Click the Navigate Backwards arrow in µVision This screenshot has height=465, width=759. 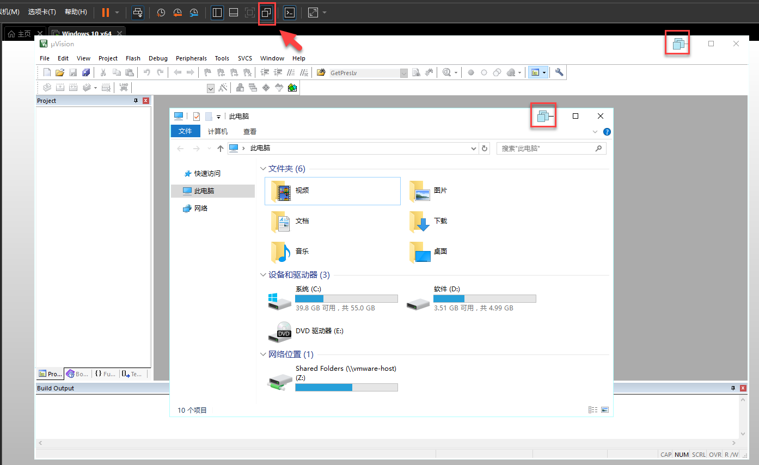point(177,72)
